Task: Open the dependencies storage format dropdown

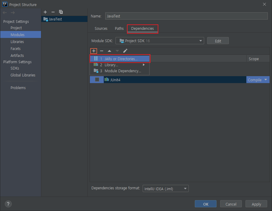Action: tap(166, 189)
